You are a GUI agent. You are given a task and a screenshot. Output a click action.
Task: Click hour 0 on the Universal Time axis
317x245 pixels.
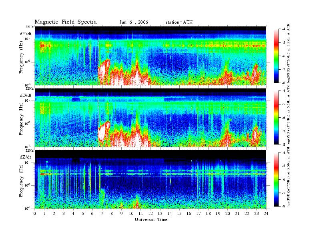point(35,213)
